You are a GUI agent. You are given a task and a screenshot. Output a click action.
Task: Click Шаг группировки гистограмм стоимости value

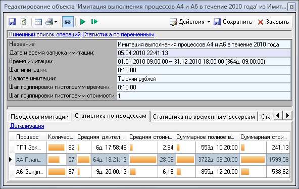pos(204,96)
